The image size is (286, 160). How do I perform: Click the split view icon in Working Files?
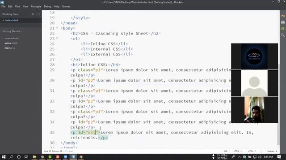click(38, 14)
